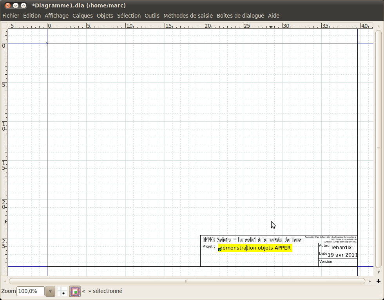
Task: Click the horizontal scrollbar left arrow
Action: pos(5,281)
